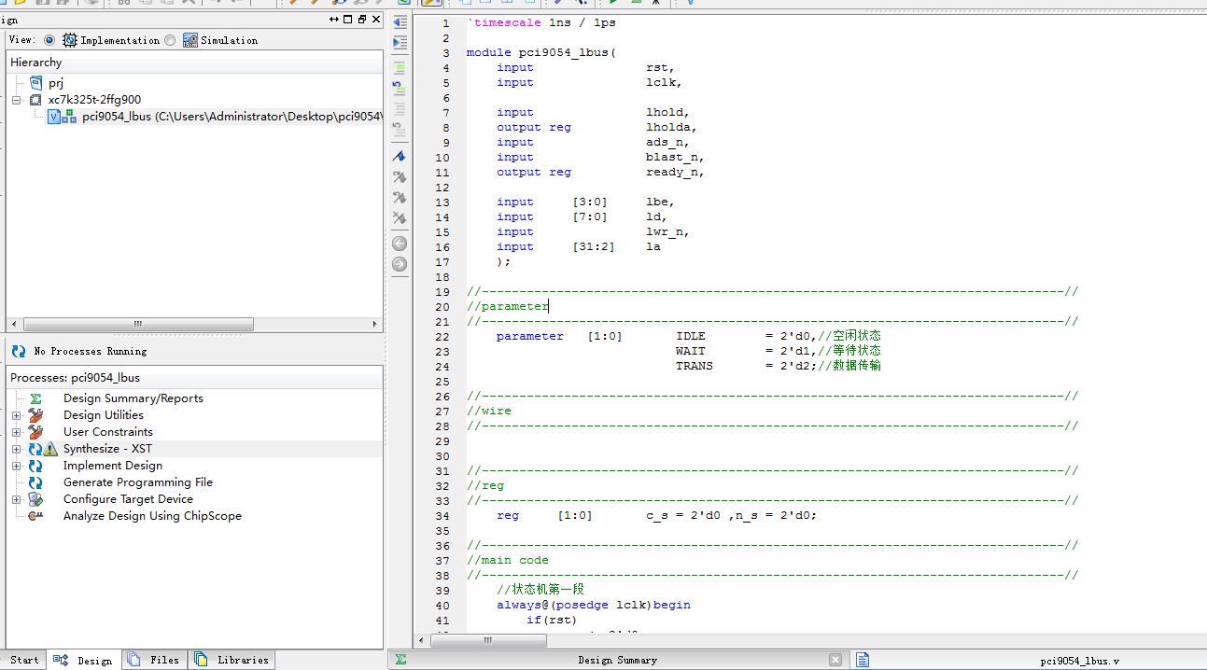This screenshot has width=1207, height=670.
Task: Close the Design Summary tab
Action: coord(835,660)
